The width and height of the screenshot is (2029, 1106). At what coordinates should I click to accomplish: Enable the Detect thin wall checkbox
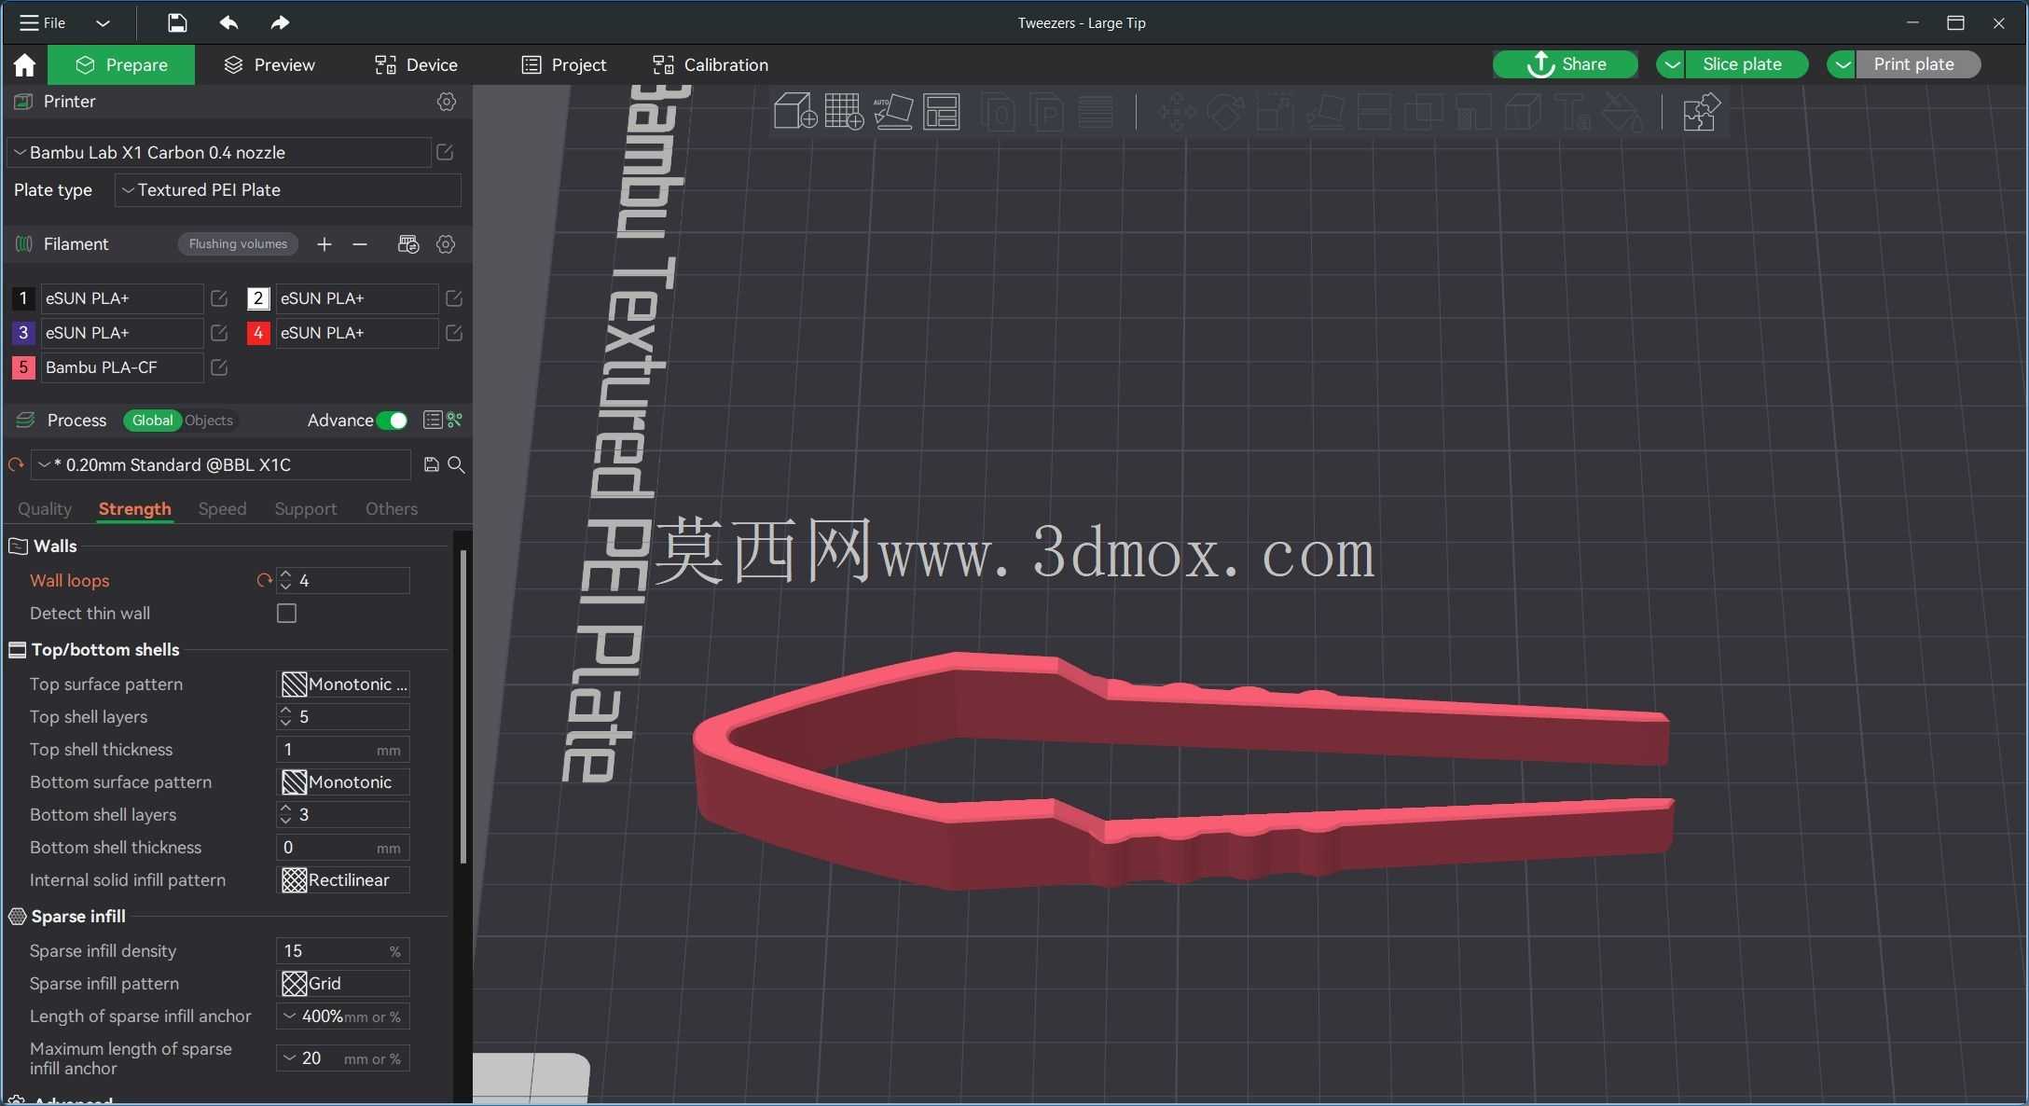coord(286,614)
